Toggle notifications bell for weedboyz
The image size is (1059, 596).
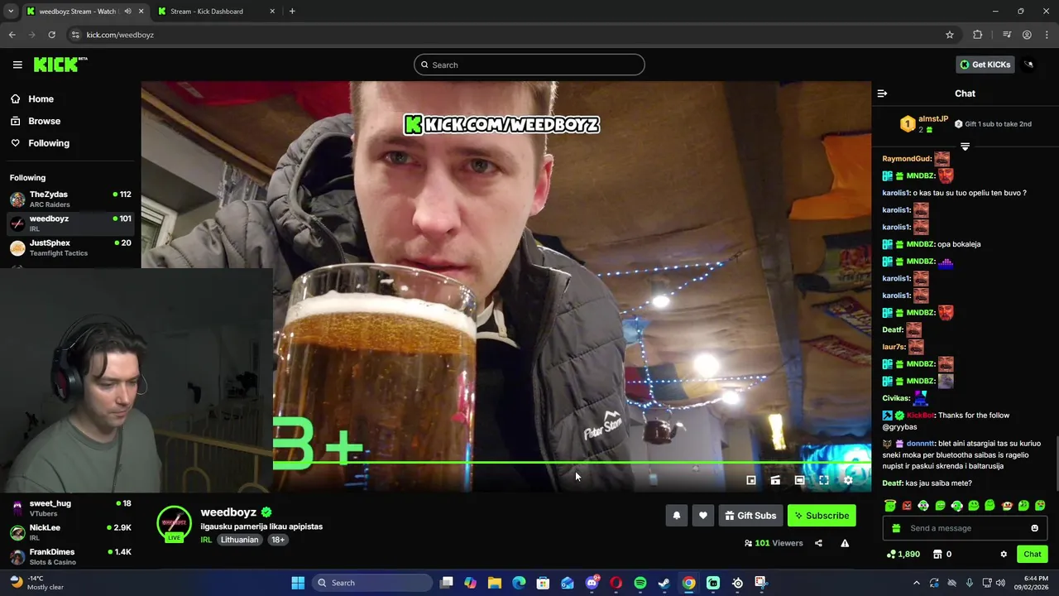click(676, 516)
